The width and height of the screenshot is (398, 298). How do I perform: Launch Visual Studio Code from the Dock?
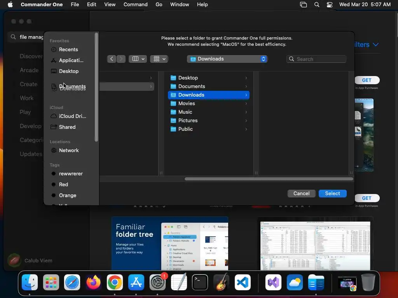pos(243,282)
